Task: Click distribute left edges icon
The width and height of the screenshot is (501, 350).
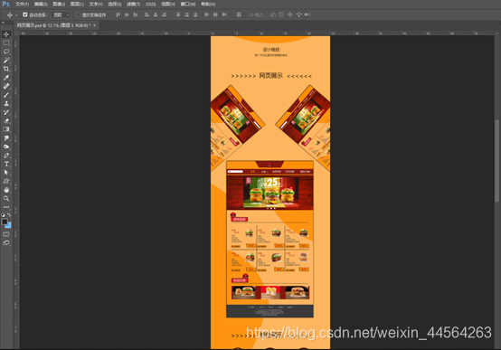Action: [207, 14]
